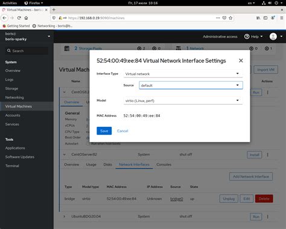The width and height of the screenshot is (286, 229).
Task: Open the Firefox library icon
Action: [258, 18]
